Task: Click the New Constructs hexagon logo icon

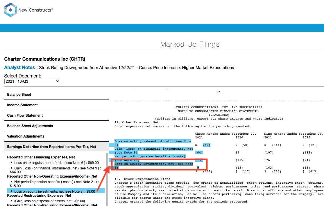Action: click(x=10, y=10)
